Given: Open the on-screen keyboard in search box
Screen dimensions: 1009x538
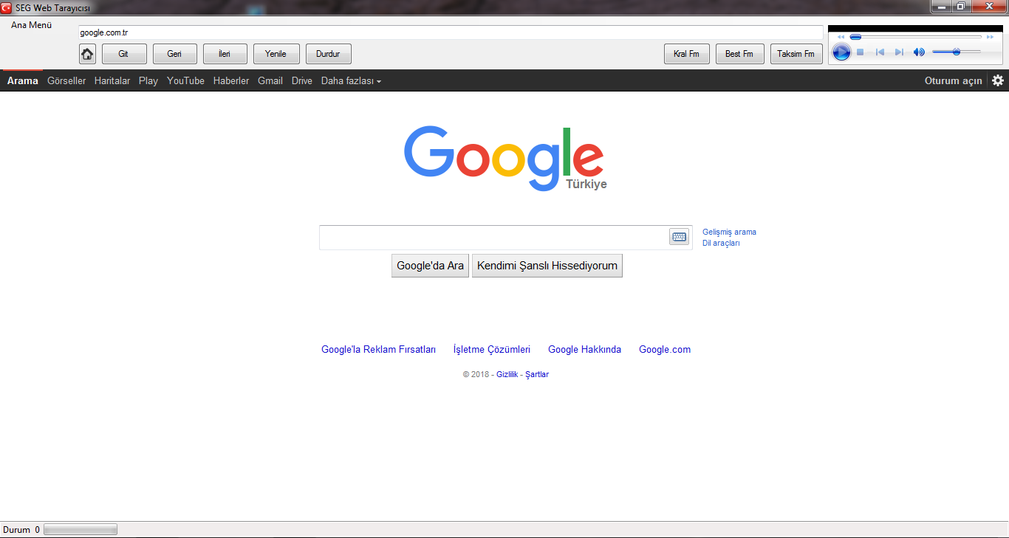Looking at the screenshot, I should coord(679,237).
